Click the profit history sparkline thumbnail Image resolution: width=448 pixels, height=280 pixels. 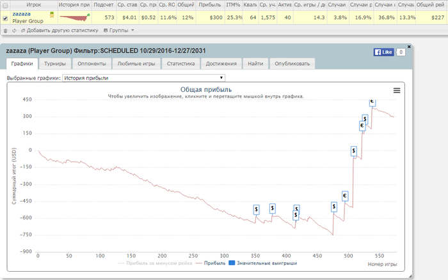click(73, 17)
